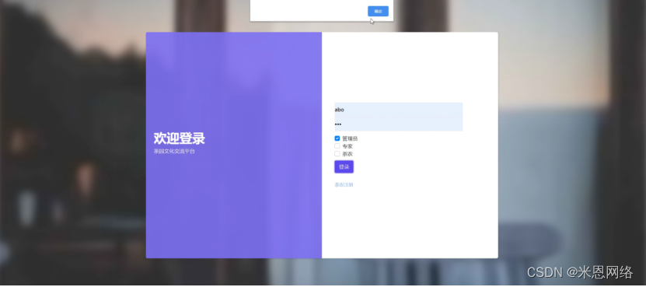
Task: Click the username field containing abo
Action: (398, 110)
